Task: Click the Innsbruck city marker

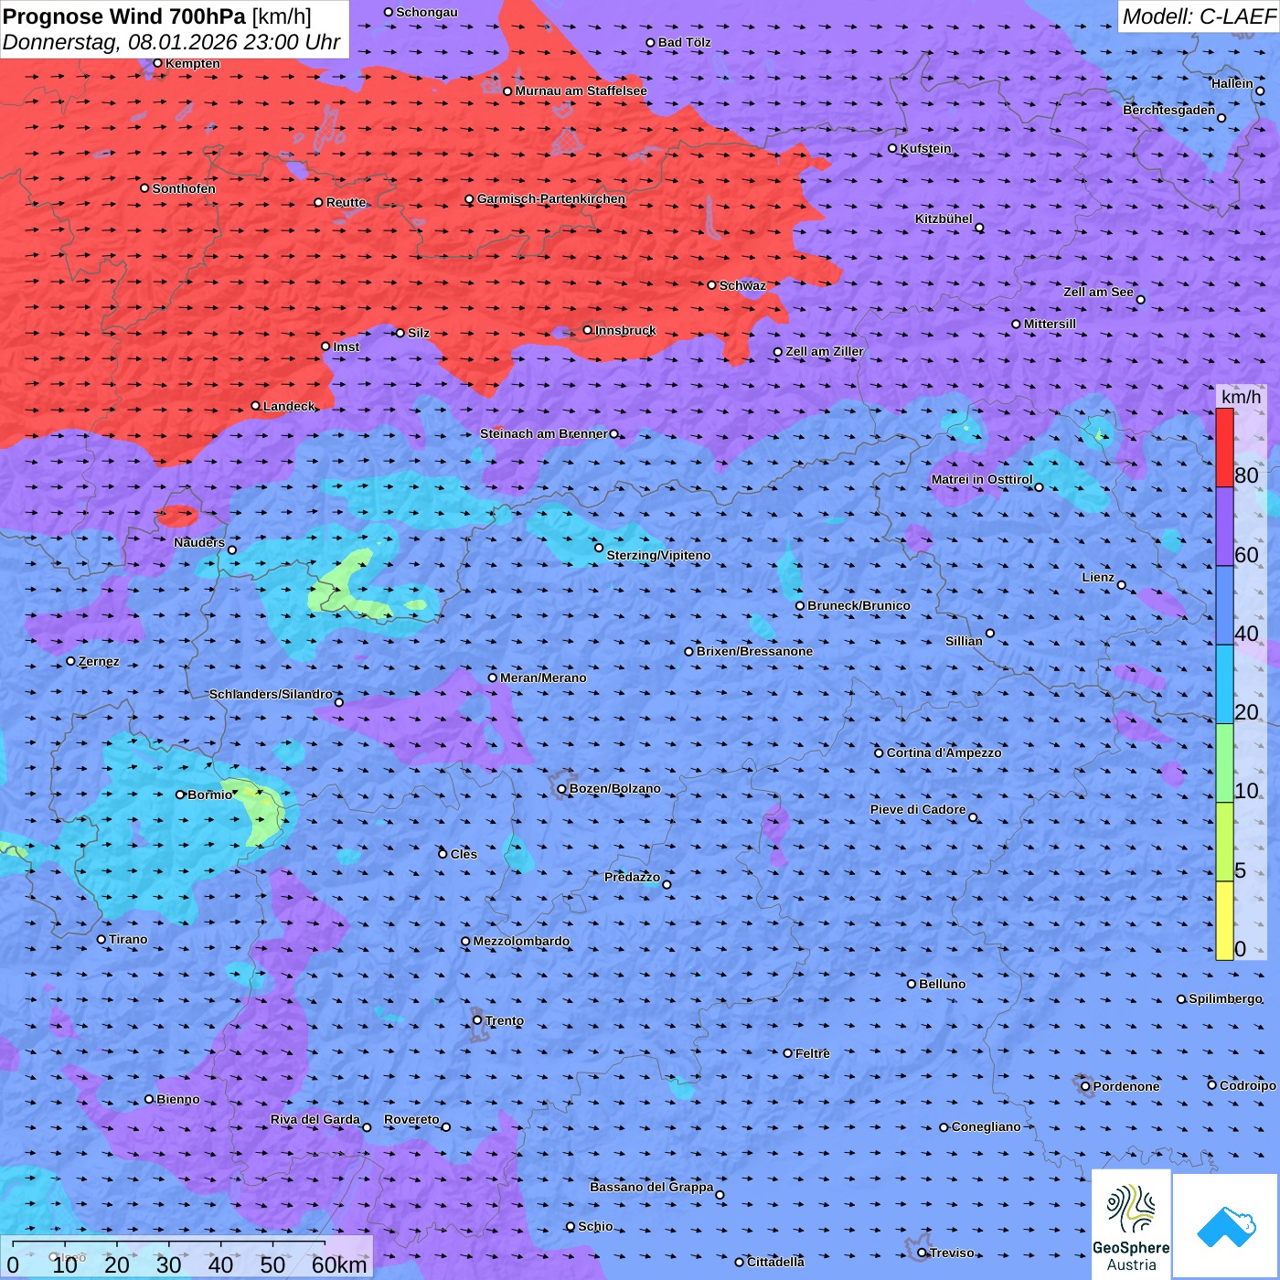Action: 588,330
